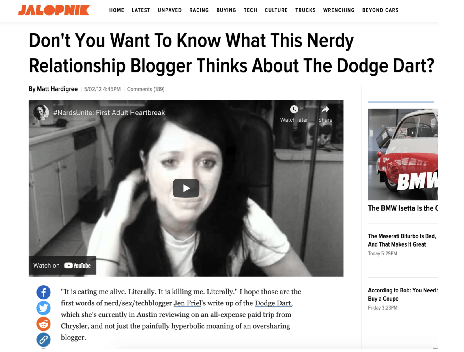This screenshot has width=464, height=352.
Task: Click the Jalopnik logo
Action: 54,10
